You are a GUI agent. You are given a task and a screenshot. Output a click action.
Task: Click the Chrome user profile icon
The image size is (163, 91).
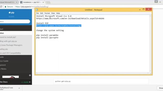pos(156,2)
